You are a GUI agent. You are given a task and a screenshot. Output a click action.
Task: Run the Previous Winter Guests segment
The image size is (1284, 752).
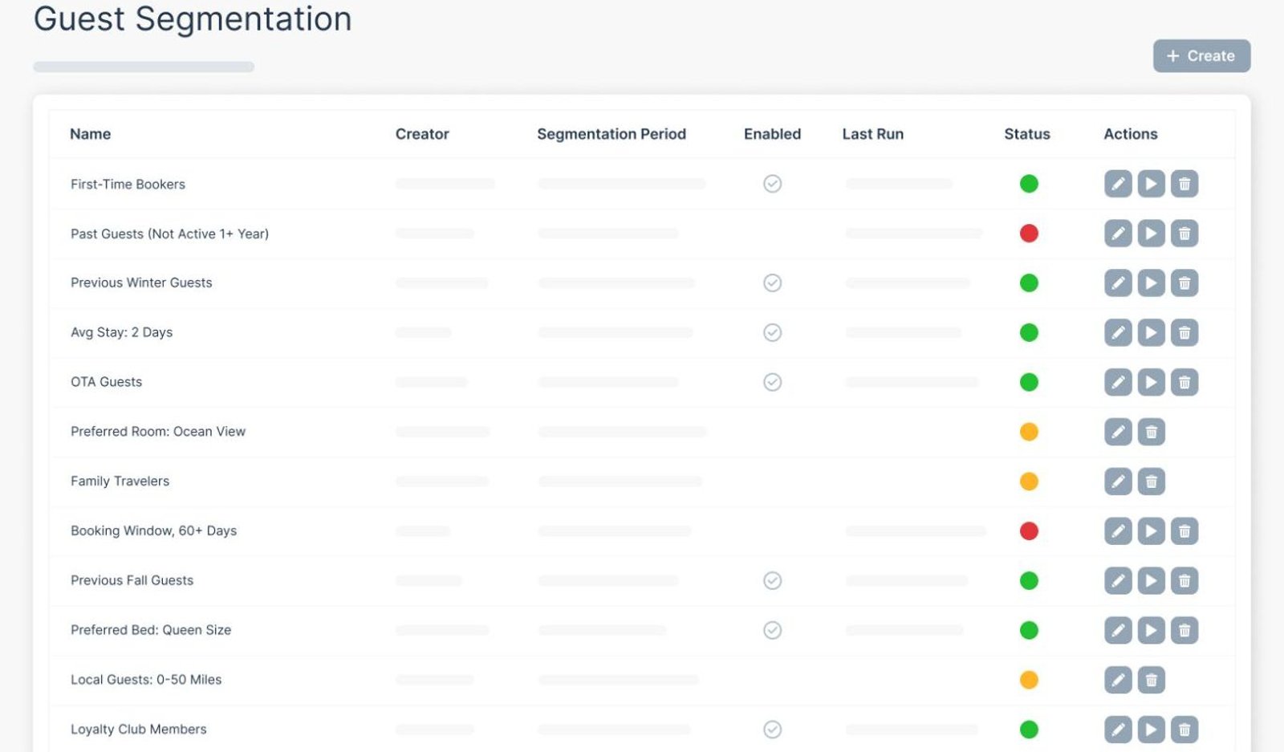[1151, 283]
